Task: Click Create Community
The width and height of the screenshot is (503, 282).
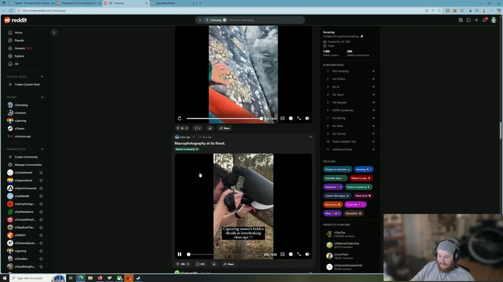Action: [26, 157]
